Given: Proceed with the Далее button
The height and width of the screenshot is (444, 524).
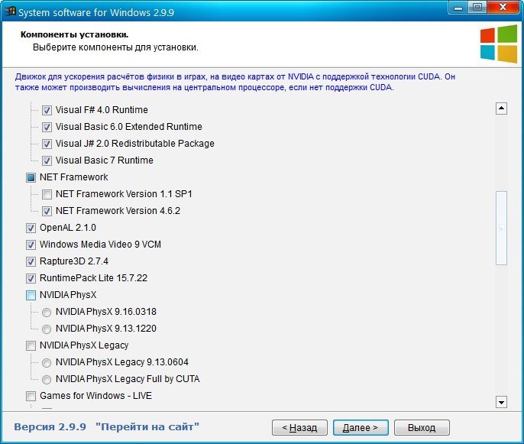Looking at the screenshot, I should tap(361, 428).
